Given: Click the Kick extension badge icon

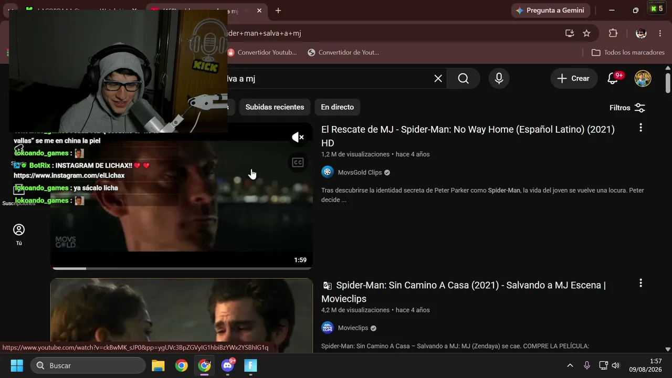Looking at the screenshot, I should [x=656, y=8].
